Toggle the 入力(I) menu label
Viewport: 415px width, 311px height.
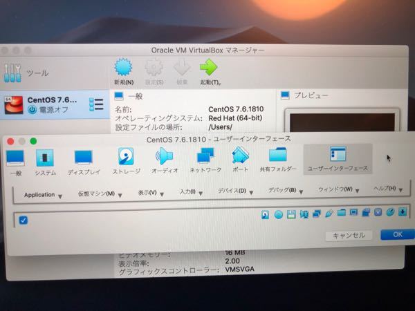tap(187, 191)
